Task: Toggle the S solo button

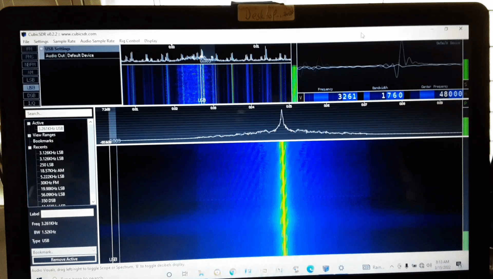Action: click(466, 84)
